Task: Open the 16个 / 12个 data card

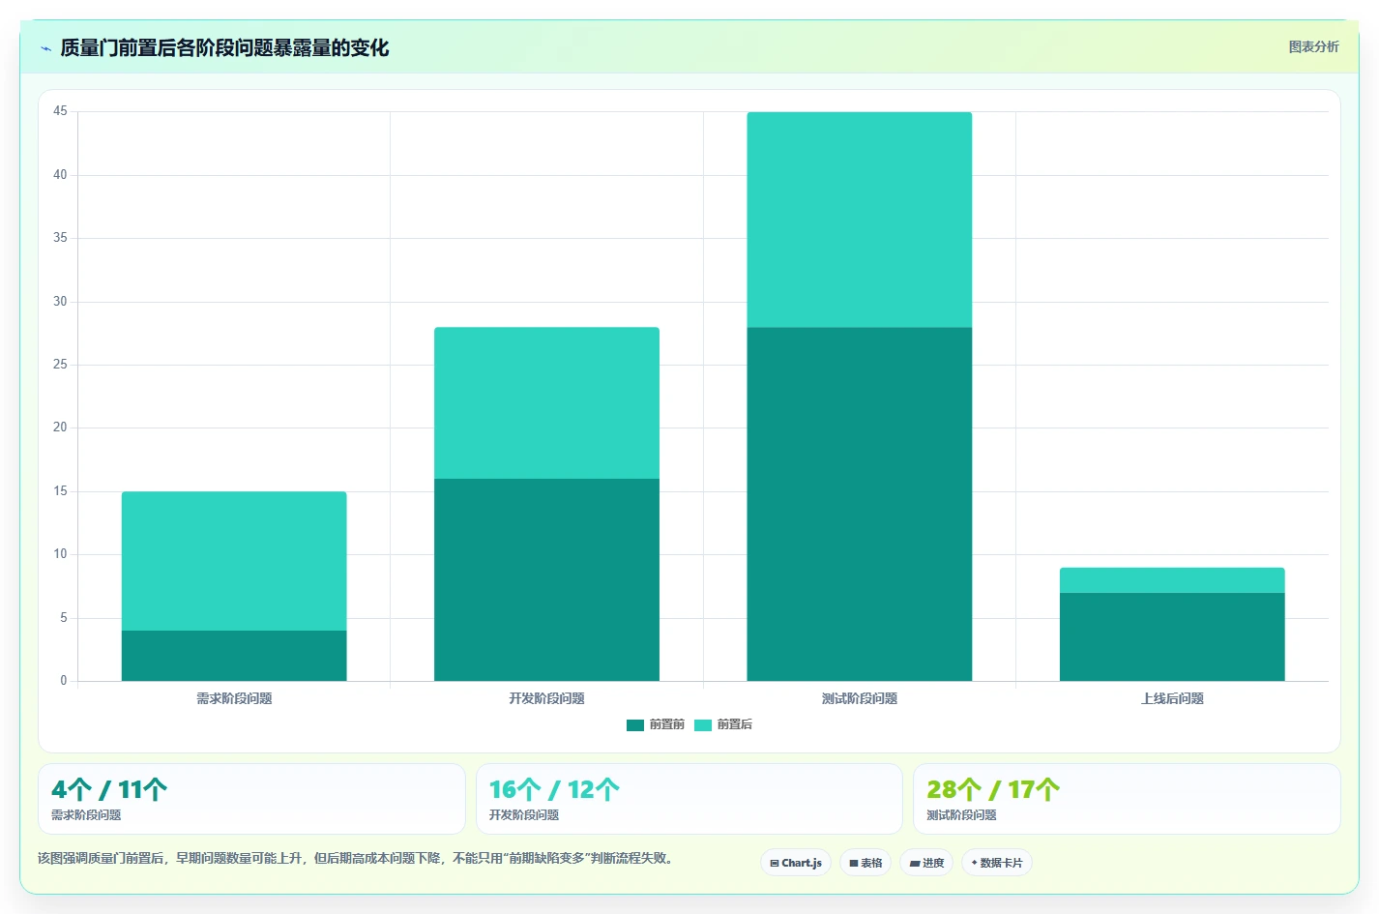Action: [689, 799]
